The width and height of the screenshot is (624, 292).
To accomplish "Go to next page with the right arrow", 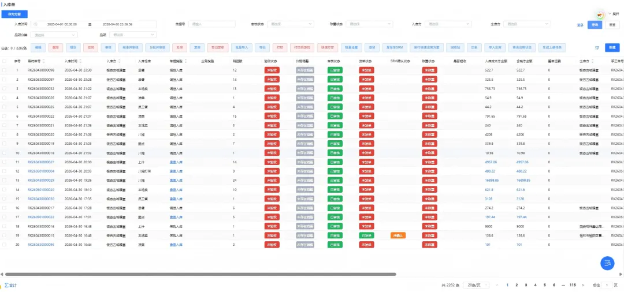I will 583,285.
